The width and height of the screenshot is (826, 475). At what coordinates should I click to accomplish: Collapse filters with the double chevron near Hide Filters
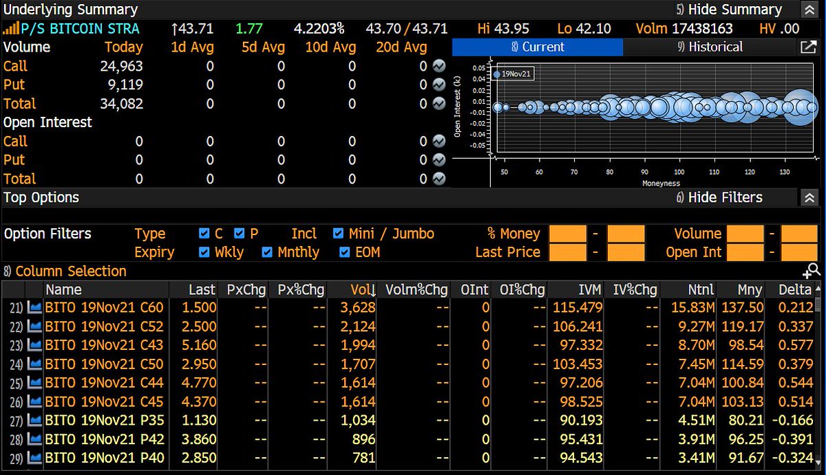pyautogui.click(x=809, y=197)
